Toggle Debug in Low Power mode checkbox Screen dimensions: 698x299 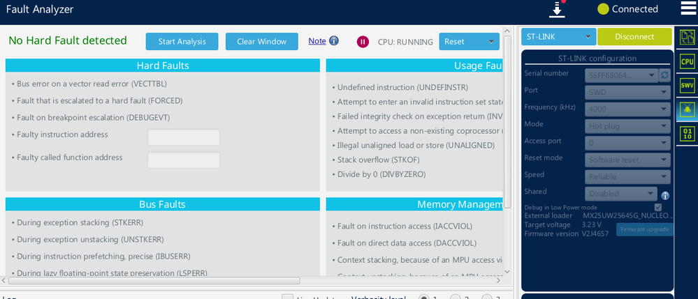click(x=658, y=207)
